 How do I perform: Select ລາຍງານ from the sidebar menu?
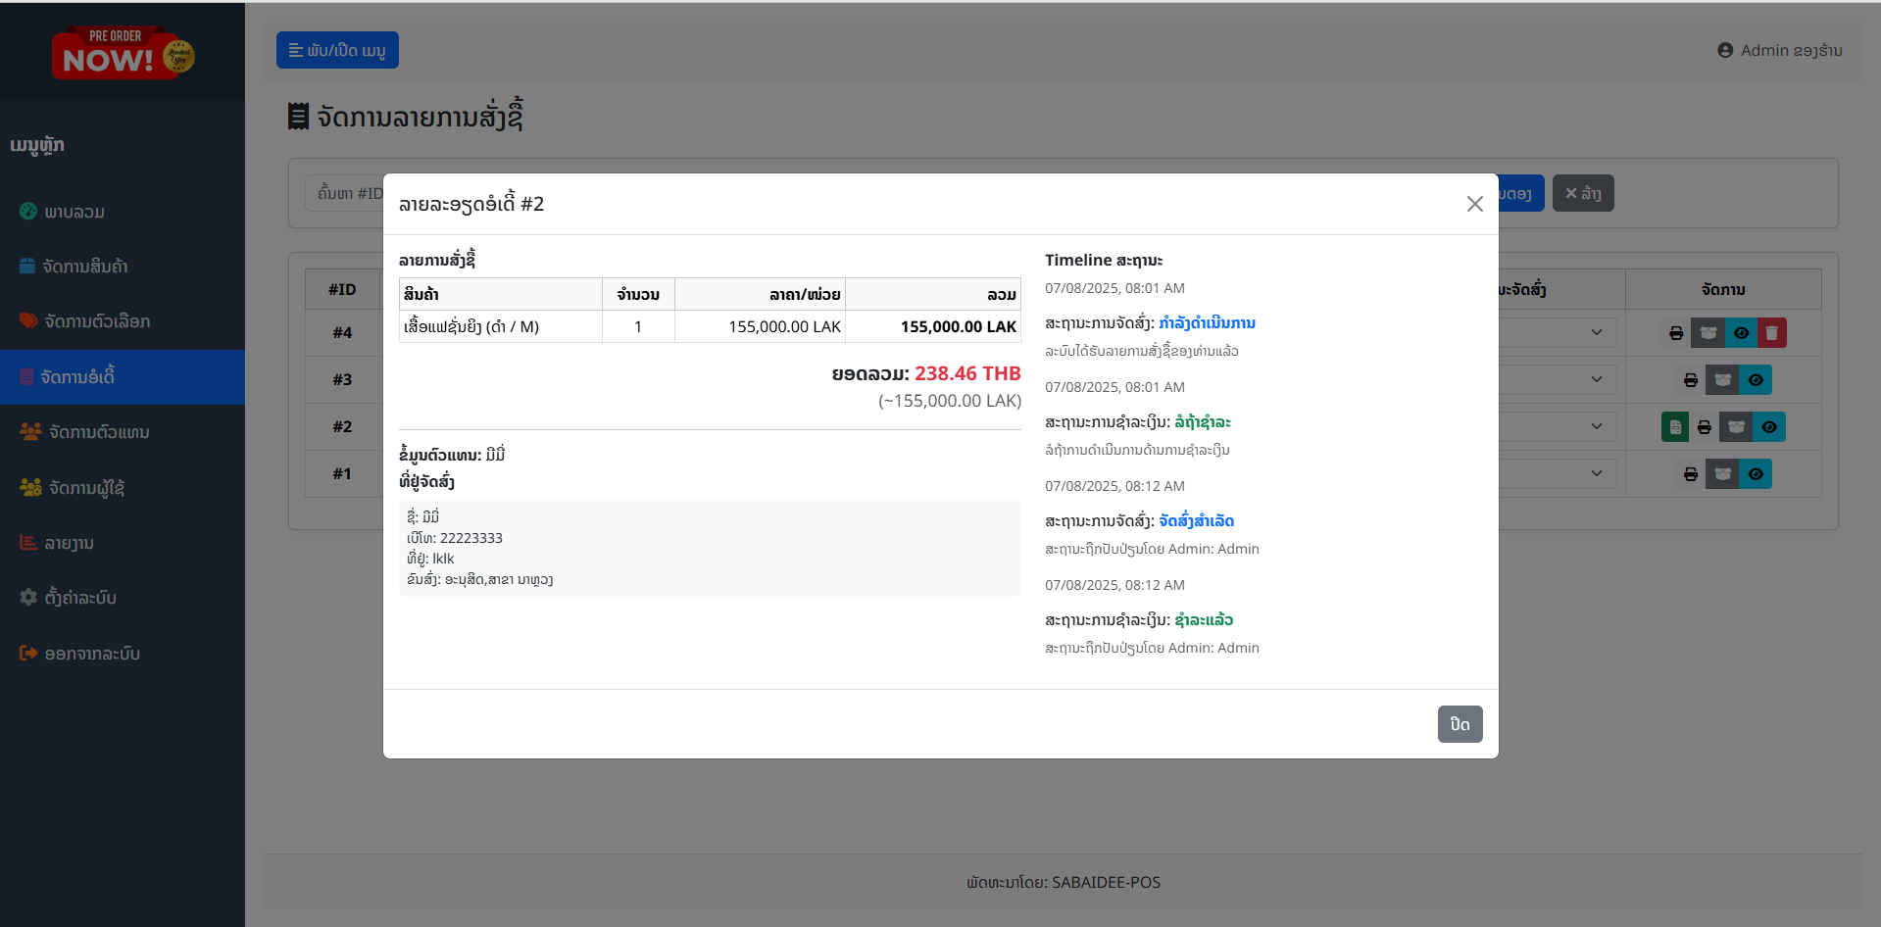pyautogui.click(x=69, y=543)
